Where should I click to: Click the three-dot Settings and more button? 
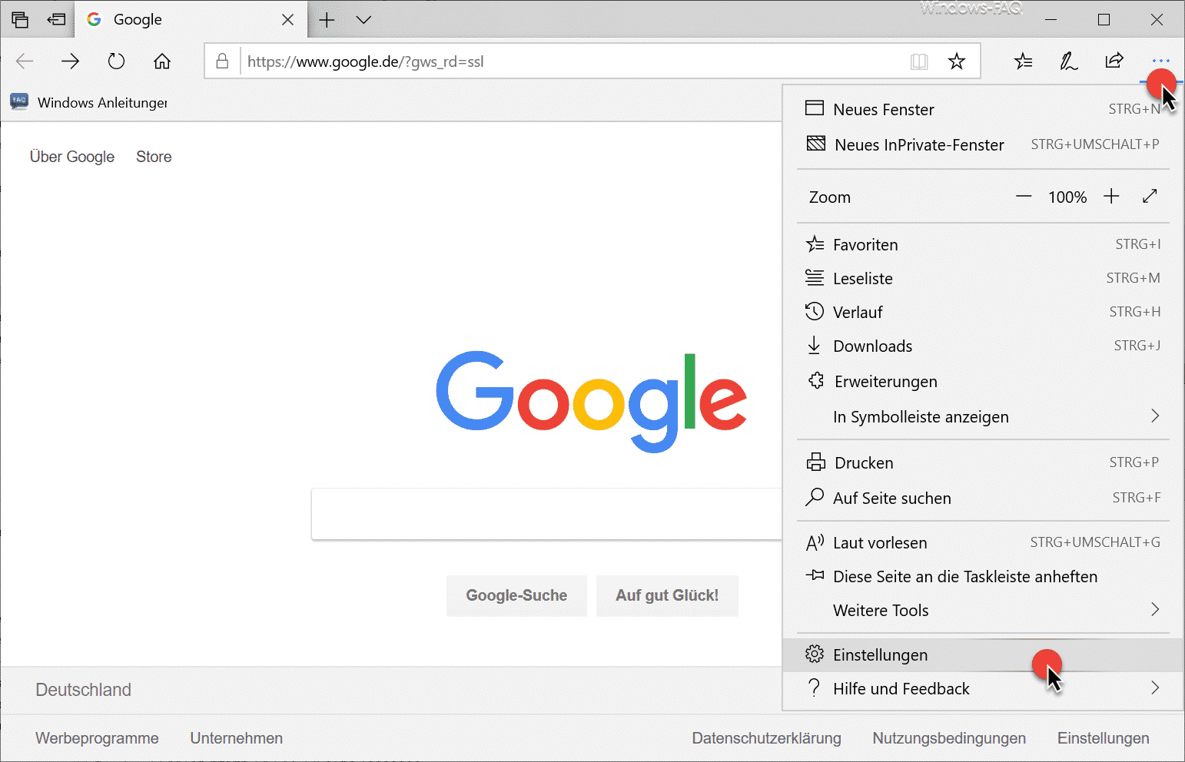pyautogui.click(x=1160, y=61)
